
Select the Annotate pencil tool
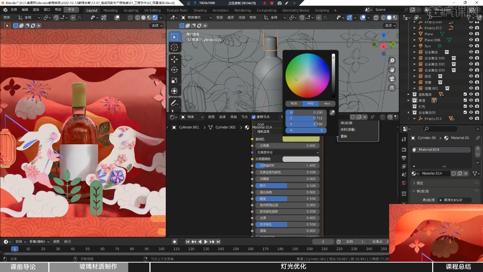[x=174, y=103]
